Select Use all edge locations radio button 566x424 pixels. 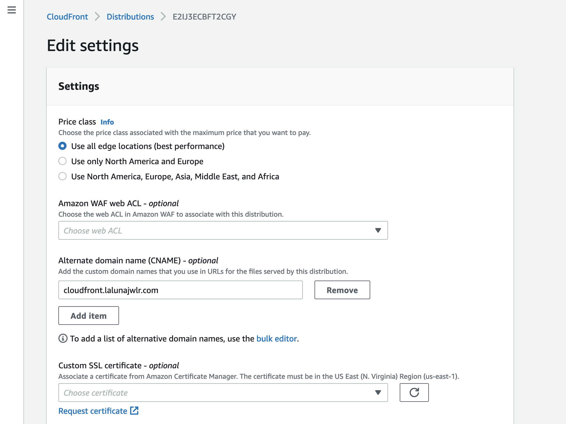pos(62,146)
